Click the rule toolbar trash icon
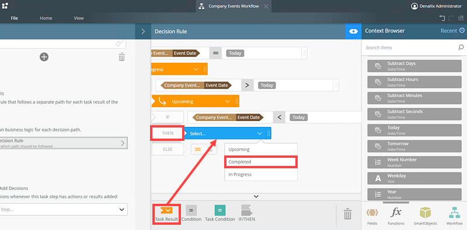Screen dimensions: 467x230 pyautogui.click(x=347, y=214)
